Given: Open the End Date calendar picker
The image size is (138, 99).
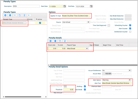Looking at the screenshot, I should pyautogui.click(x=91, y=6).
